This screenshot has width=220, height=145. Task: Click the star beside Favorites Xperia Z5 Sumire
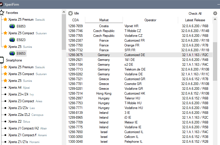pos(5,47)
